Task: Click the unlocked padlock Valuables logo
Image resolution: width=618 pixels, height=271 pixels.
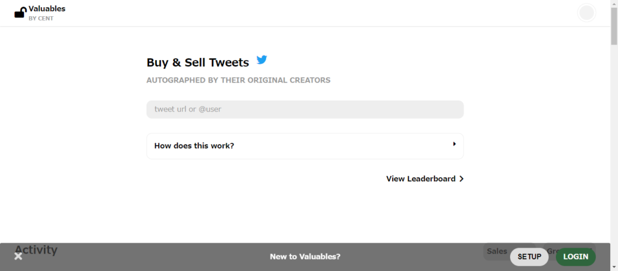Action: pos(21,13)
